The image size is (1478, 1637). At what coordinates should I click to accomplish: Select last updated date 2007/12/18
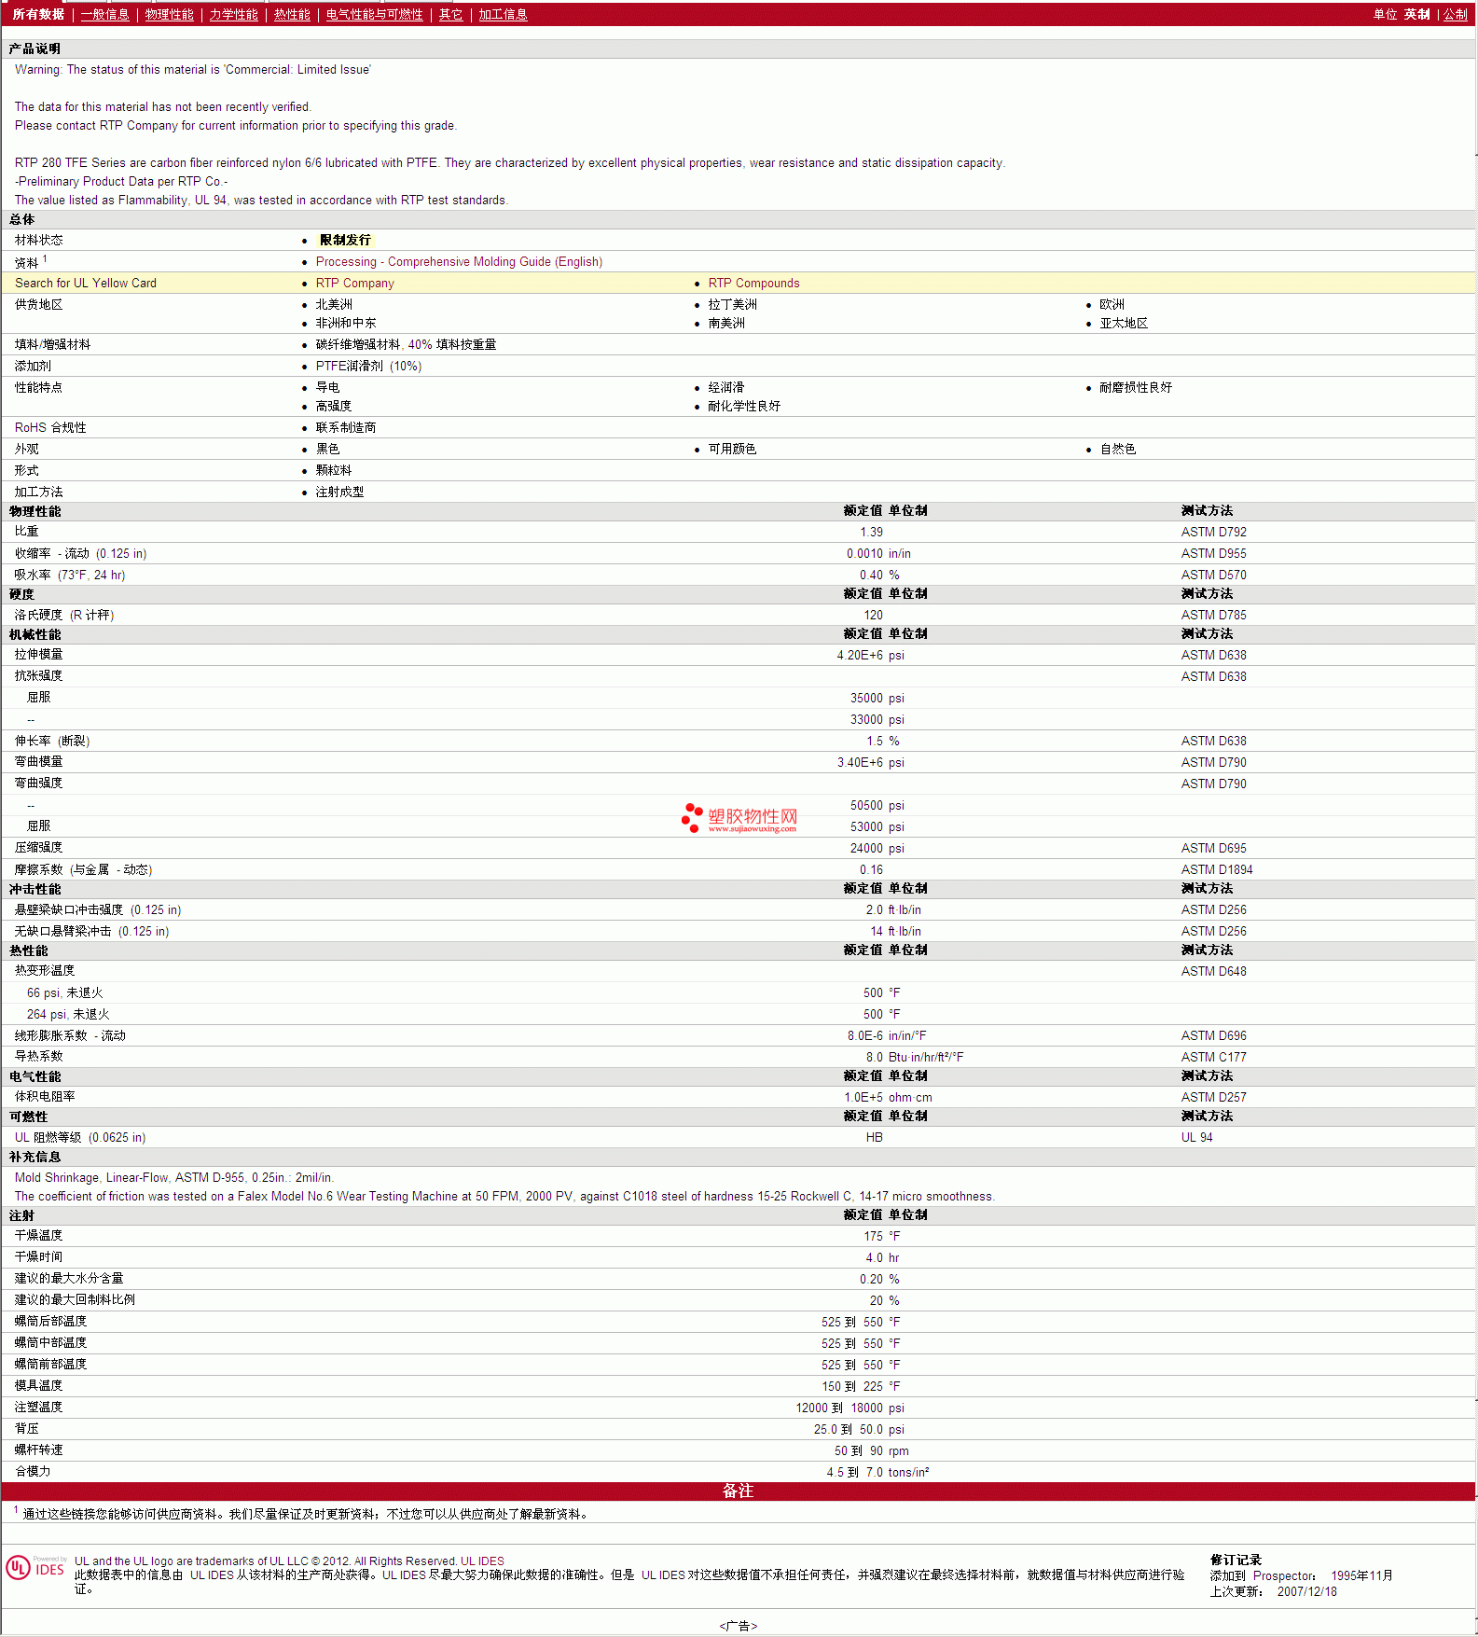coord(1306,1591)
